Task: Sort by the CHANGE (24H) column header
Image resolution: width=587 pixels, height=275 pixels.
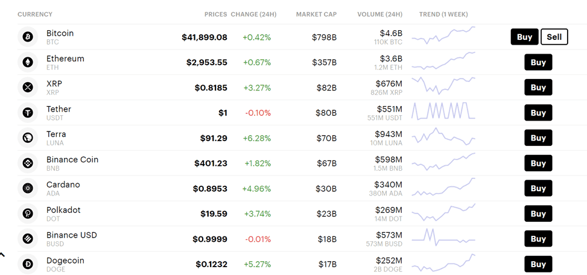Action: (x=253, y=14)
